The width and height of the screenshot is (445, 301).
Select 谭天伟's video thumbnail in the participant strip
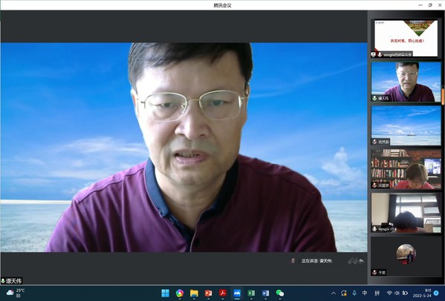point(406,82)
